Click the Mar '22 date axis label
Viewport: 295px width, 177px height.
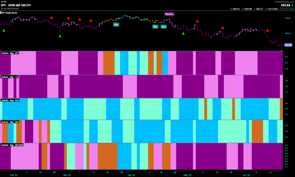tap(67, 175)
